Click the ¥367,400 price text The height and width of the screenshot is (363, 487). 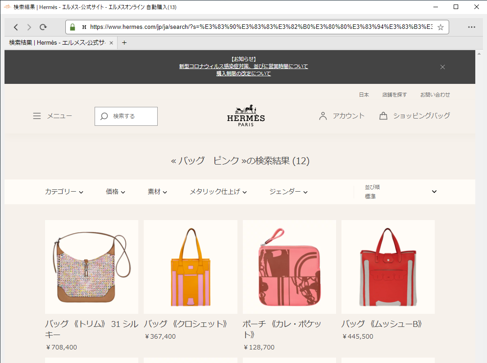[160, 336]
